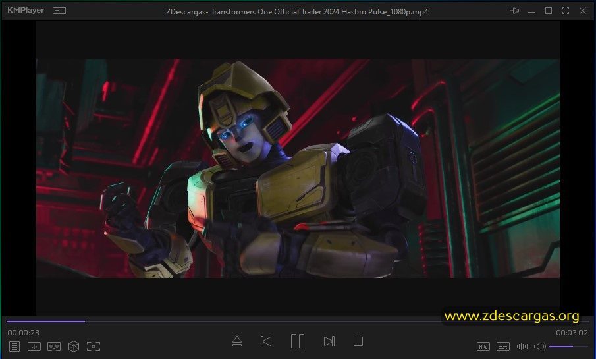This screenshot has height=359, width=596.
Task: Skip to the next track
Action: 329,341
